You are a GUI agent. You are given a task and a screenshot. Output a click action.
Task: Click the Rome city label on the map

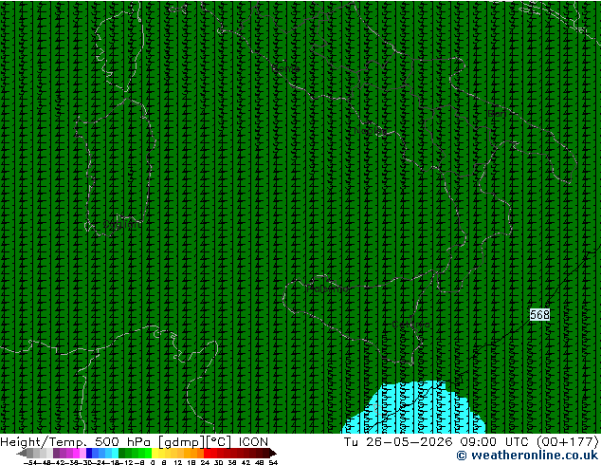click(x=285, y=68)
